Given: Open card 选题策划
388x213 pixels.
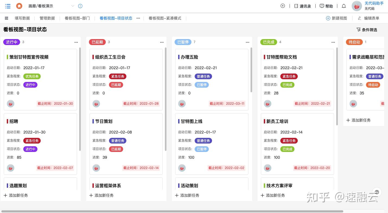Looking at the screenshot, I should tap(40, 184).
